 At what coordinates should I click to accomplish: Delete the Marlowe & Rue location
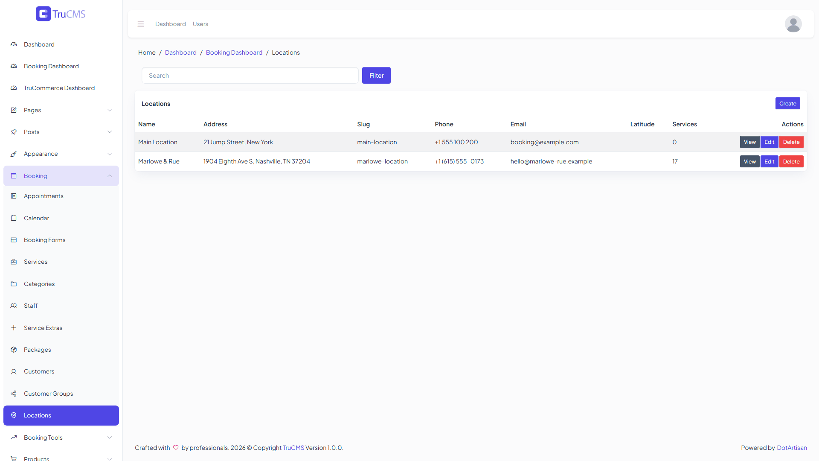click(x=791, y=161)
